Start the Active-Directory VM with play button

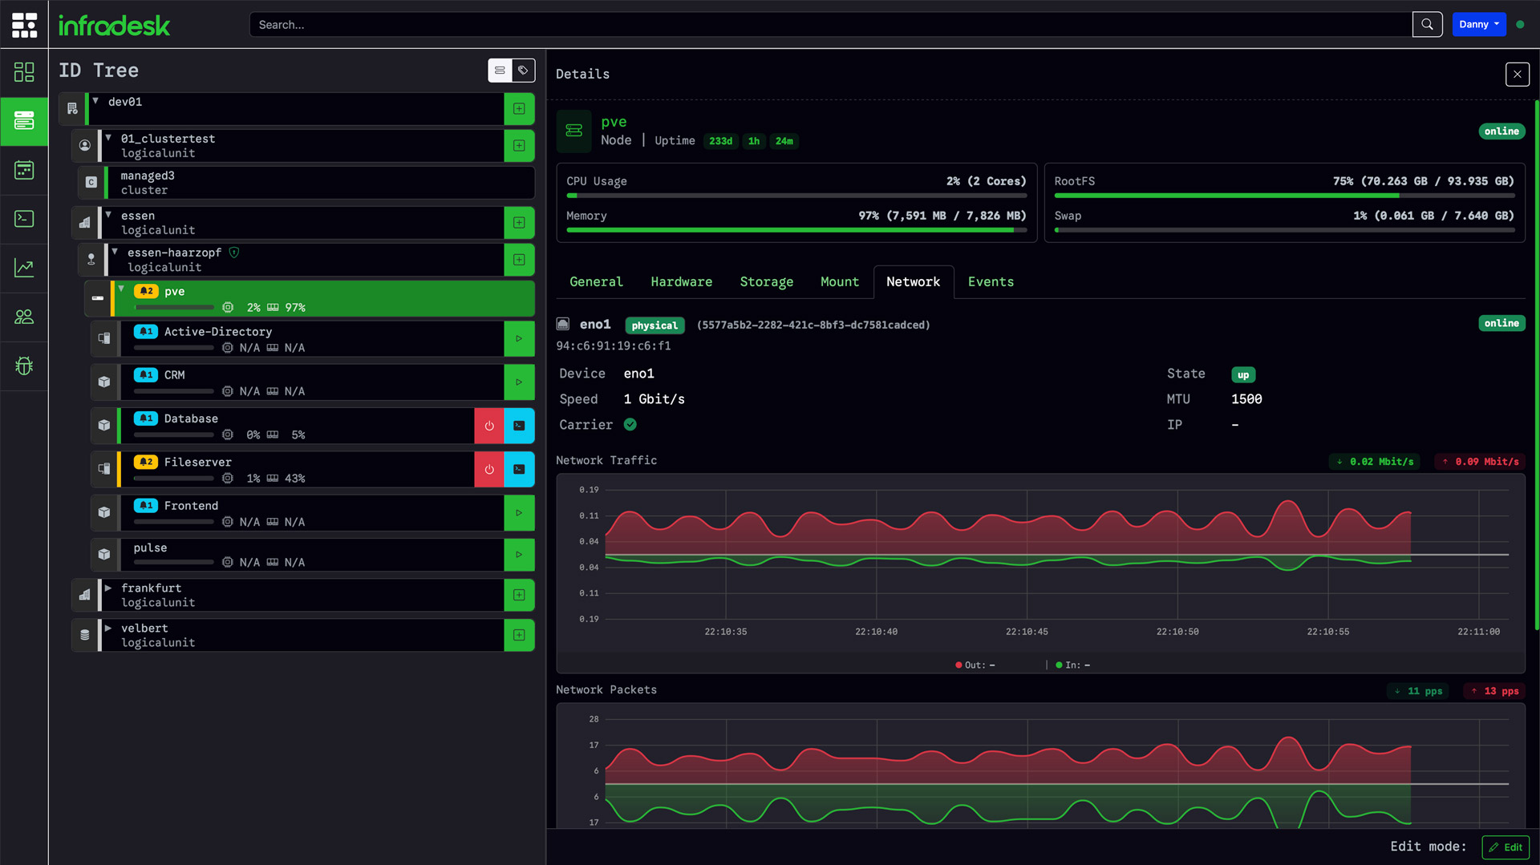(x=519, y=338)
